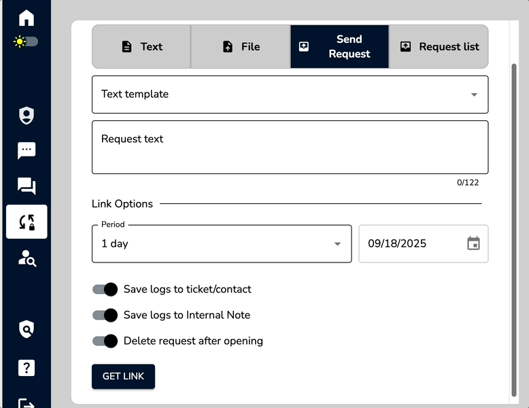
Task: Toggle Save logs to Internal Note
Action: [x=105, y=316]
